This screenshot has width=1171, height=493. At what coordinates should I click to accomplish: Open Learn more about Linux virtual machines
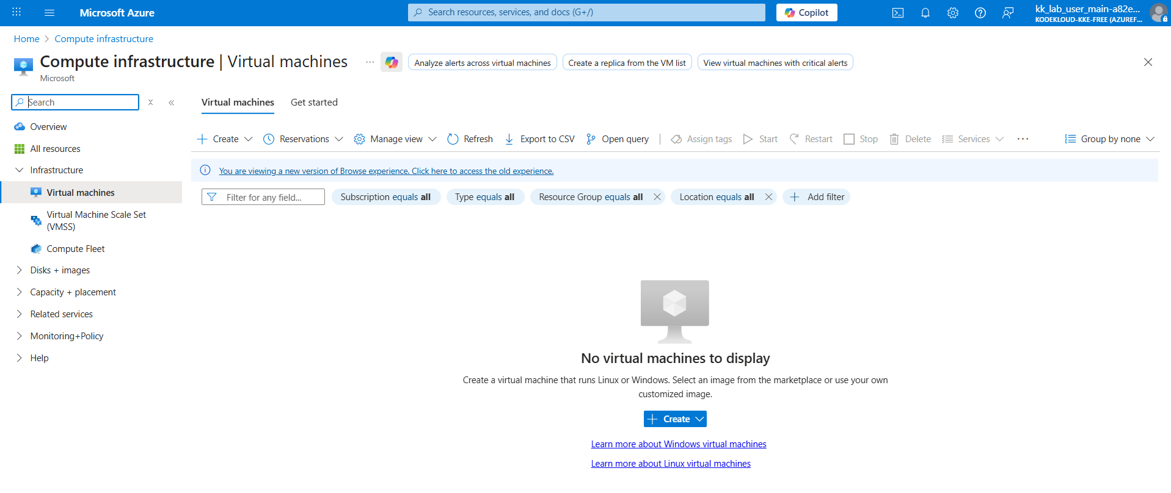pos(671,464)
